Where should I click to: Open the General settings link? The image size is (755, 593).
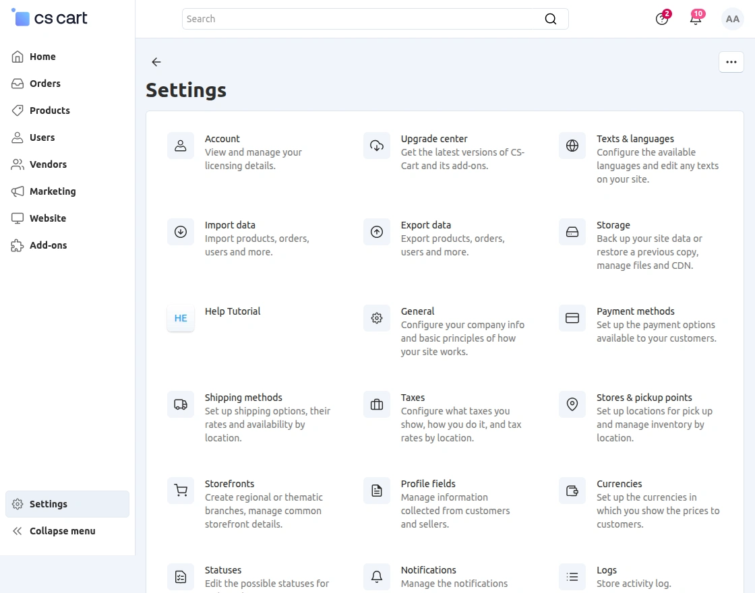click(417, 311)
